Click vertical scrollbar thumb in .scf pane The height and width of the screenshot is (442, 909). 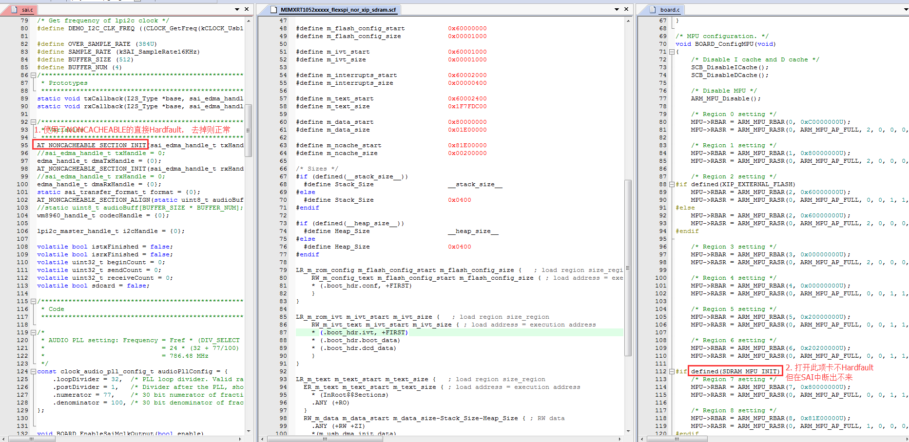coord(628,268)
